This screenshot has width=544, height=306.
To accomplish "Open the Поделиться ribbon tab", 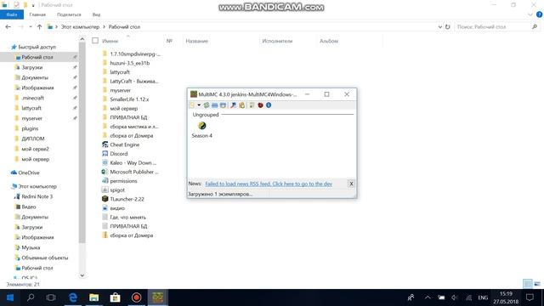I will tap(69, 14).
